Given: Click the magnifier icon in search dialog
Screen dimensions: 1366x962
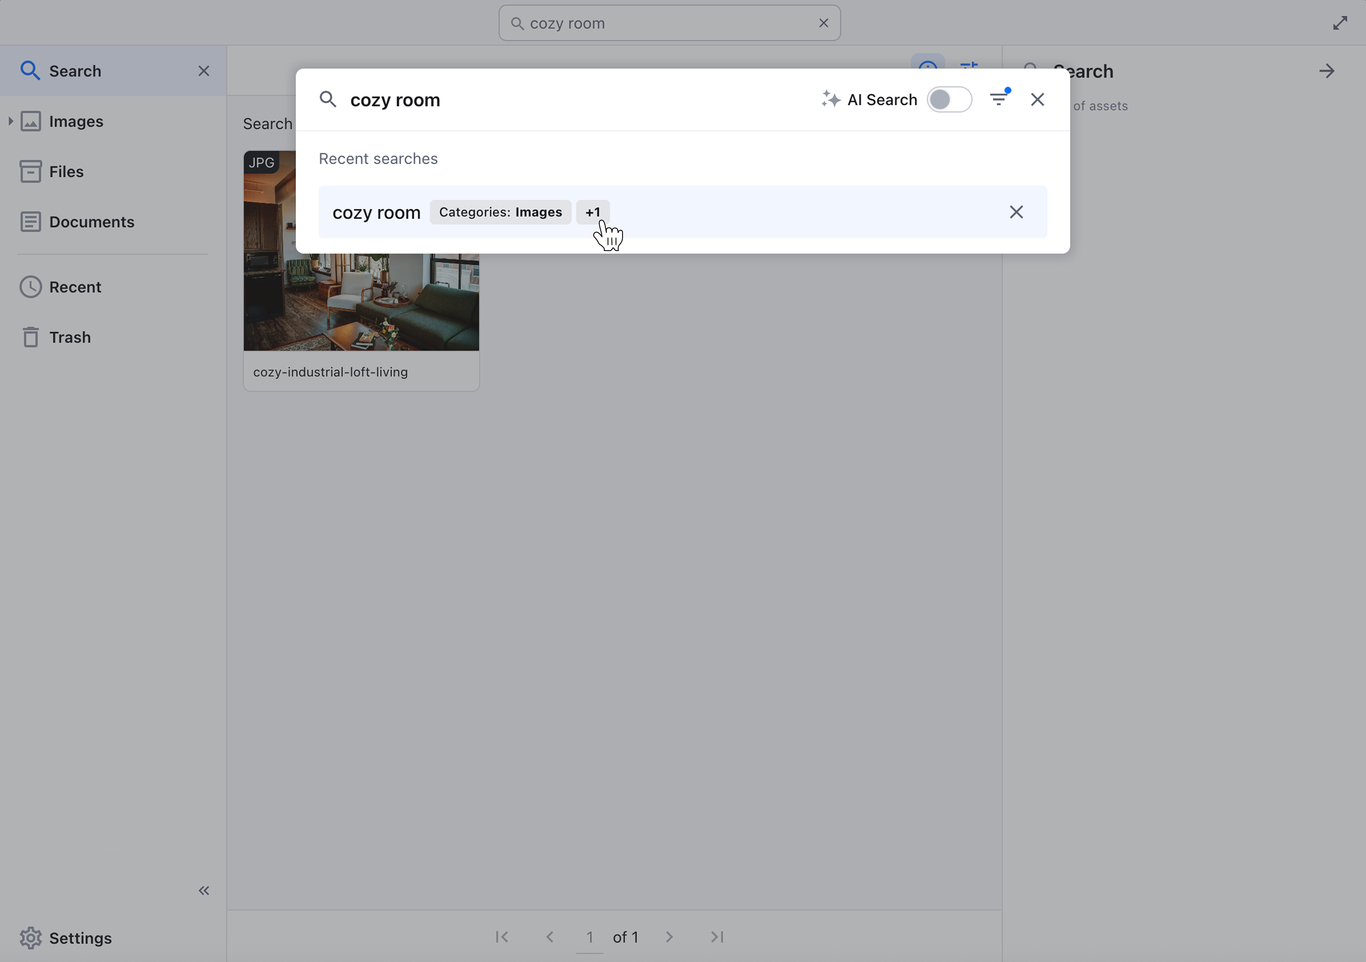Looking at the screenshot, I should (x=328, y=99).
